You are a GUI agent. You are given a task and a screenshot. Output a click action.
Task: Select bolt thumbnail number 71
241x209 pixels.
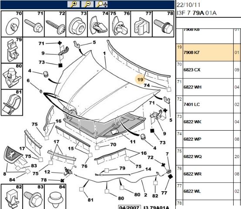33,24
